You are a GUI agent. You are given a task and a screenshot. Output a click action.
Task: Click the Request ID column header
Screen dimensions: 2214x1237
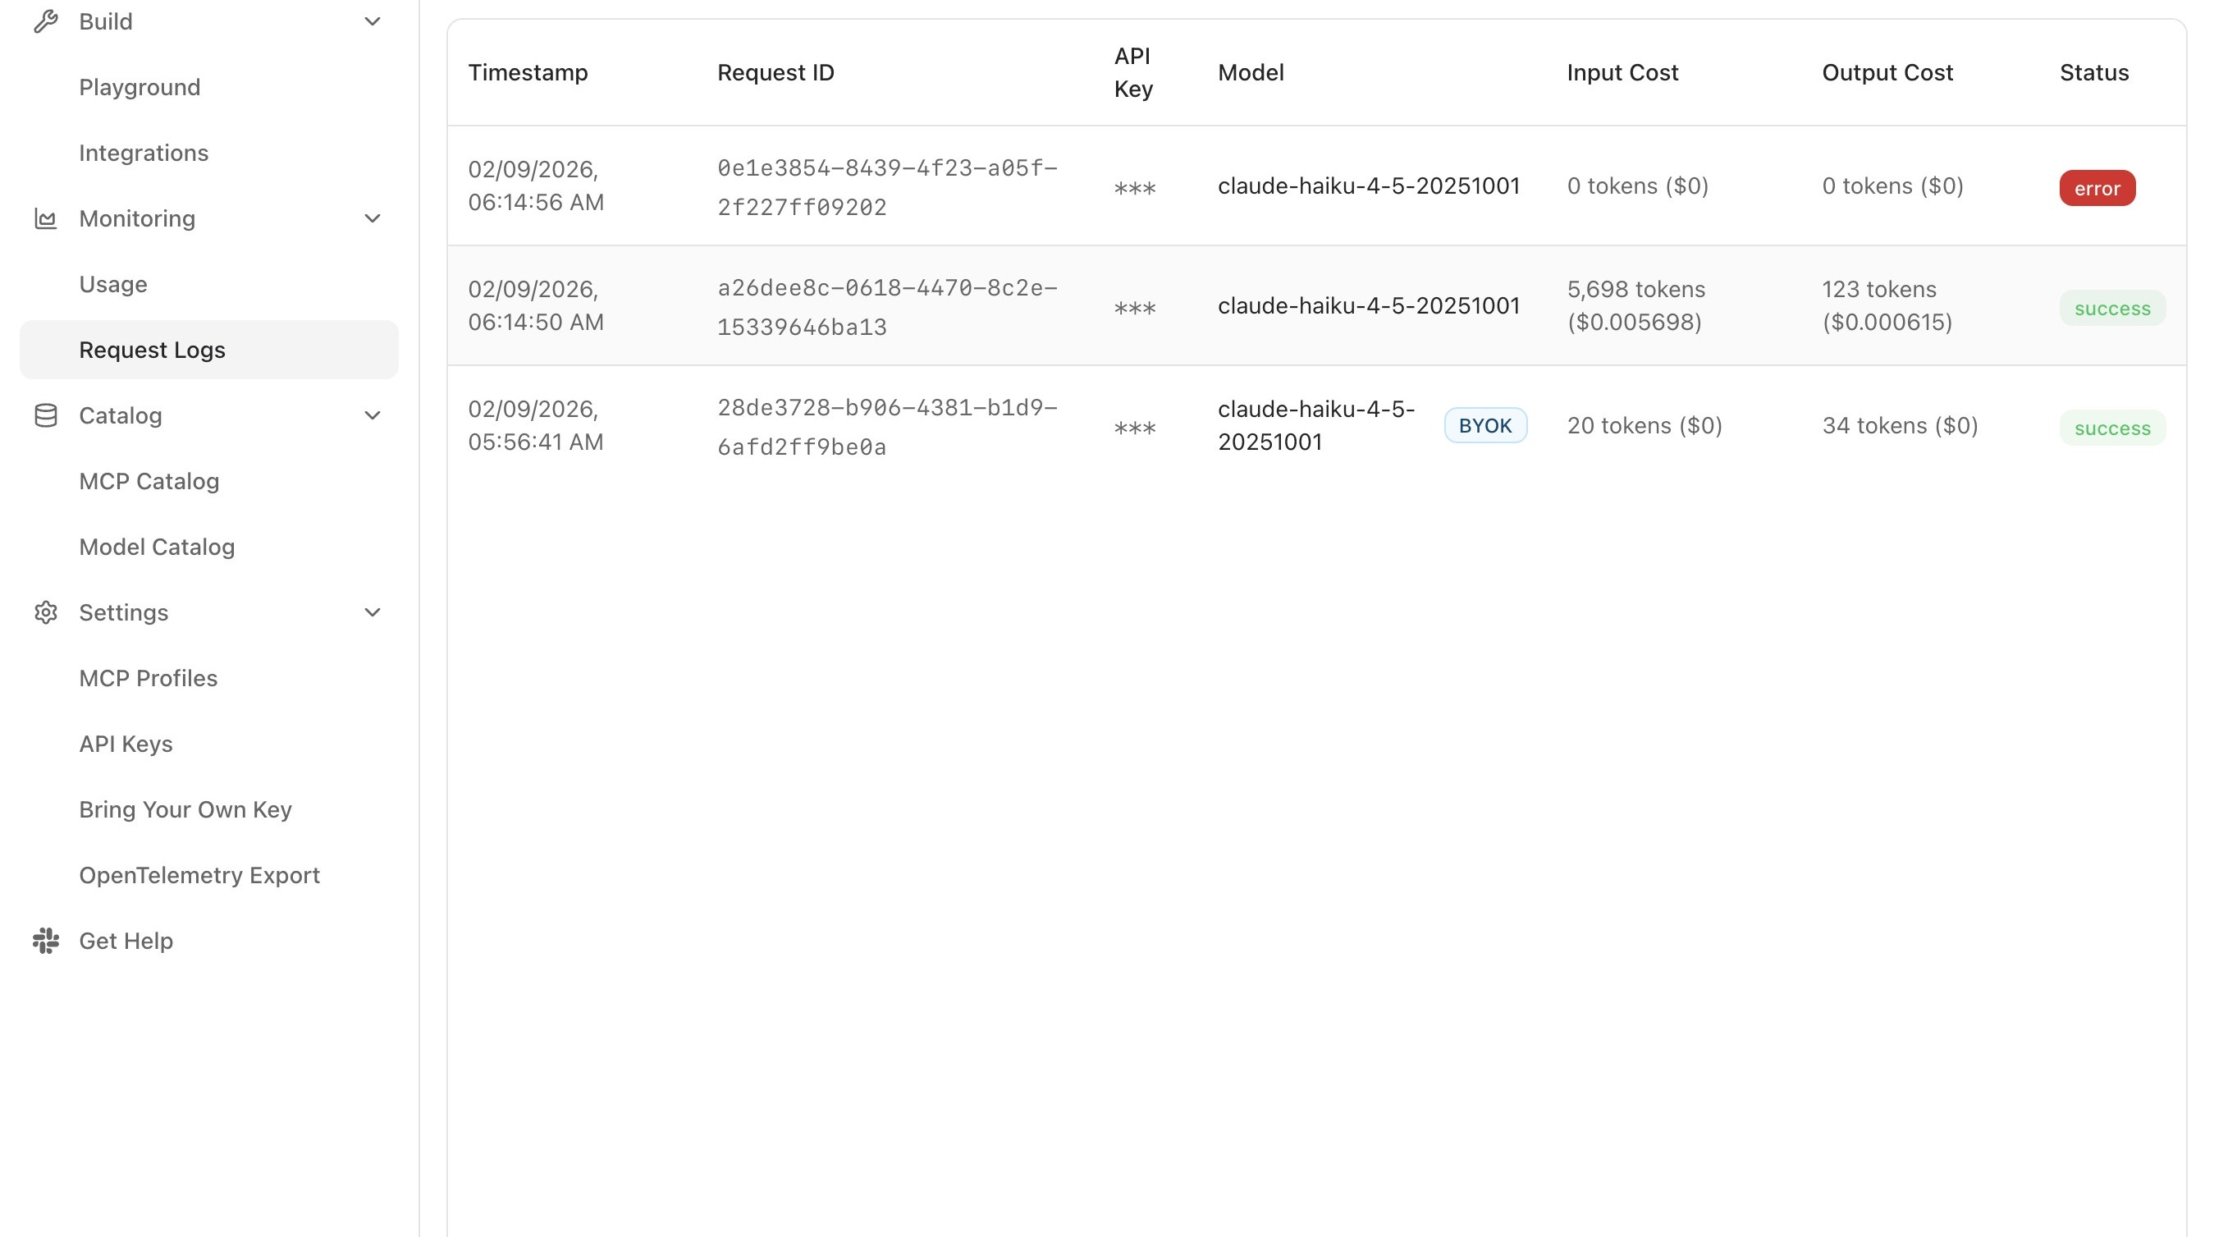click(x=775, y=72)
